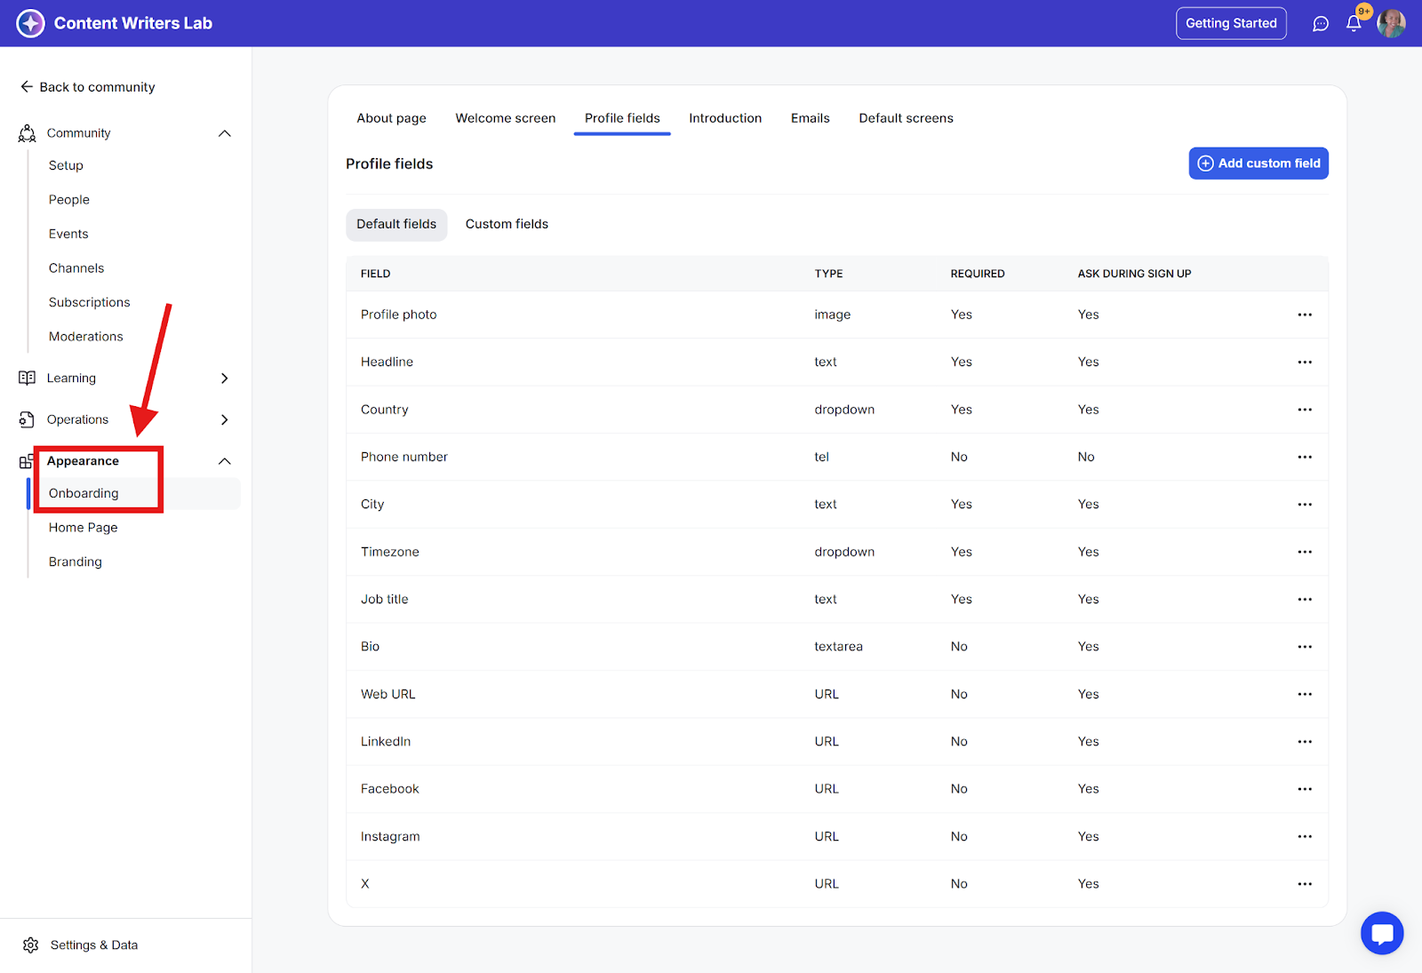Open more options for Profile photo field

1304,315
